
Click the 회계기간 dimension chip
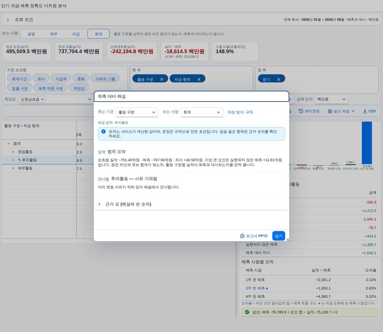(19, 79)
